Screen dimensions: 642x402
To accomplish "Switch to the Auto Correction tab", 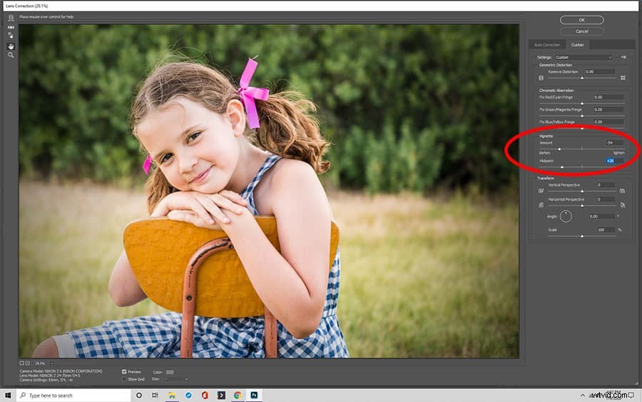I will (546, 45).
